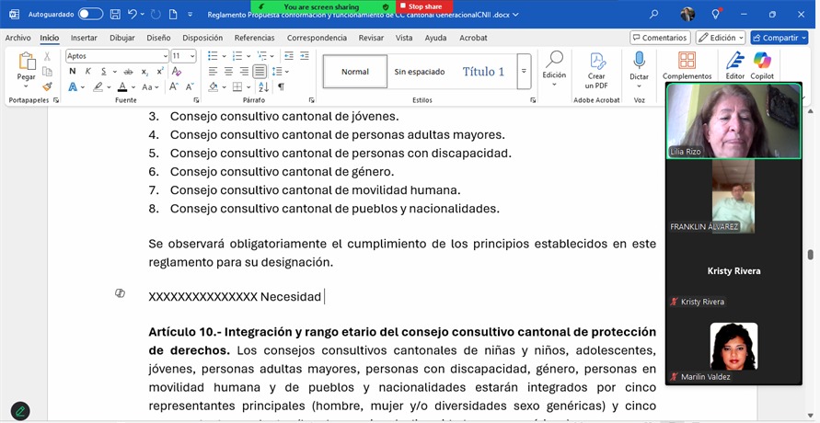This screenshot has height=423, width=820.
Task: Apply superscript formatting
Action: (160, 72)
